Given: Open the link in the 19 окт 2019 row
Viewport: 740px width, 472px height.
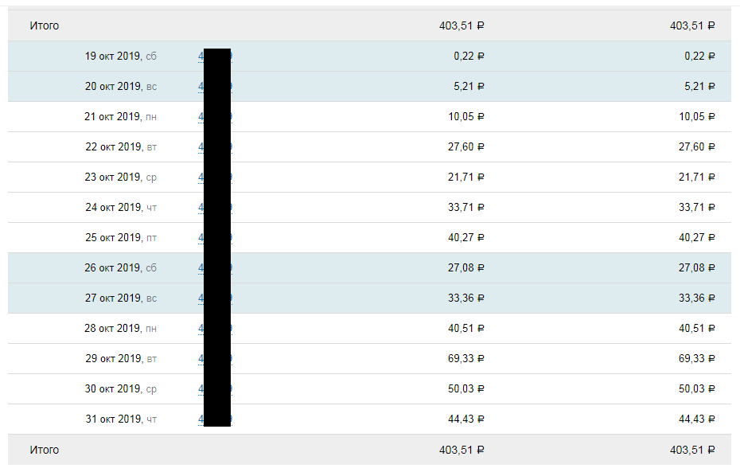Looking at the screenshot, I should coord(201,57).
